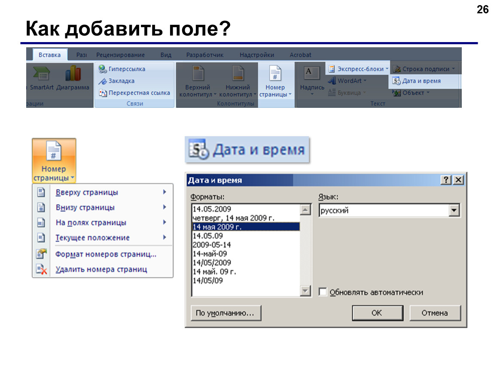The height and width of the screenshot is (371, 494).
Task: Click Перекрестная ссылка in ribbon
Action: pyautogui.click(x=134, y=93)
